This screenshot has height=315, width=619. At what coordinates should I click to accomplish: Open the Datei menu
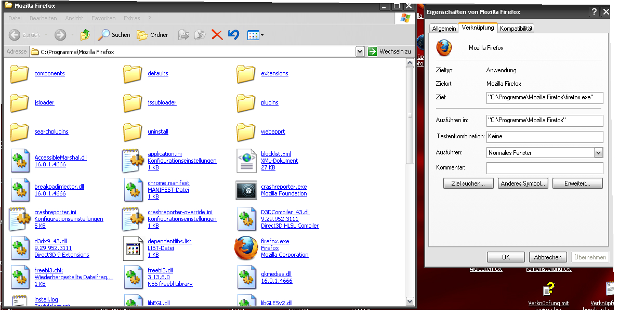pos(15,18)
